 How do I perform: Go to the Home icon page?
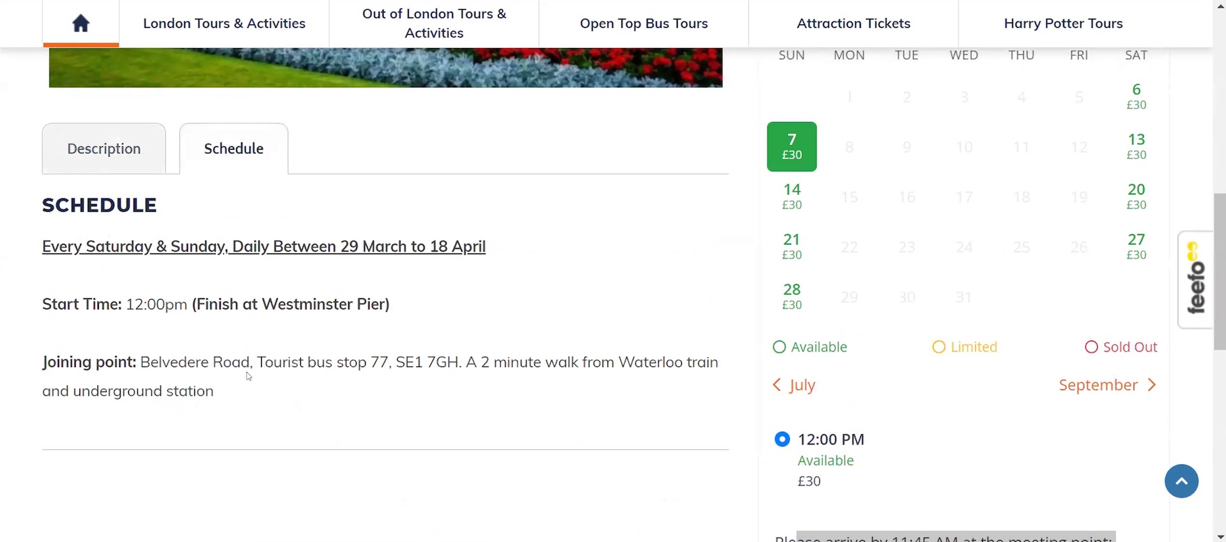pyautogui.click(x=81, y=24)
